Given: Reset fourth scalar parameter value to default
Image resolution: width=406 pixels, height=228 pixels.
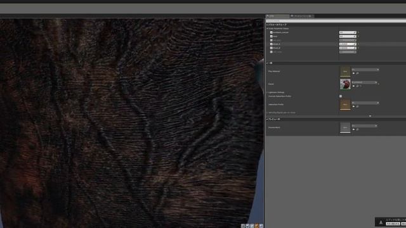Looking at the screenshot, I should point(358,44).
